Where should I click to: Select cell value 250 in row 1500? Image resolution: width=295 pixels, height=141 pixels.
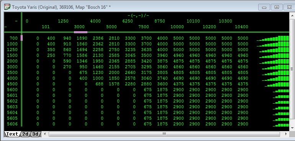(x=51, y=55)
